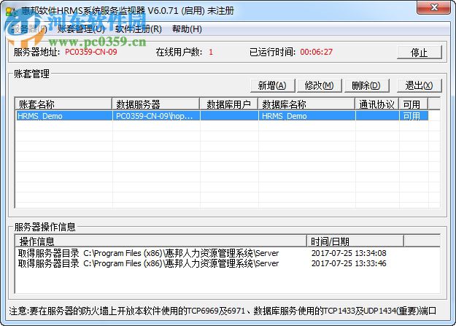Click the 数据库名称 column header
Image resolution: width=456 pixels, height=326 pixels.
306,104
